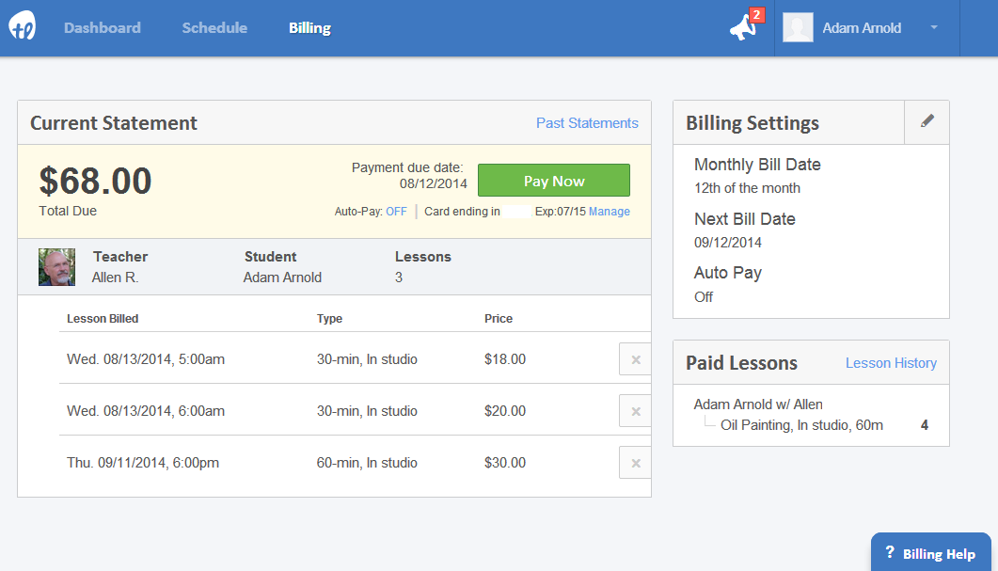Screen dimensions: 998x571
Task: Click the Next Bill Date 09/12/2014 value
Action: point(727,243)
